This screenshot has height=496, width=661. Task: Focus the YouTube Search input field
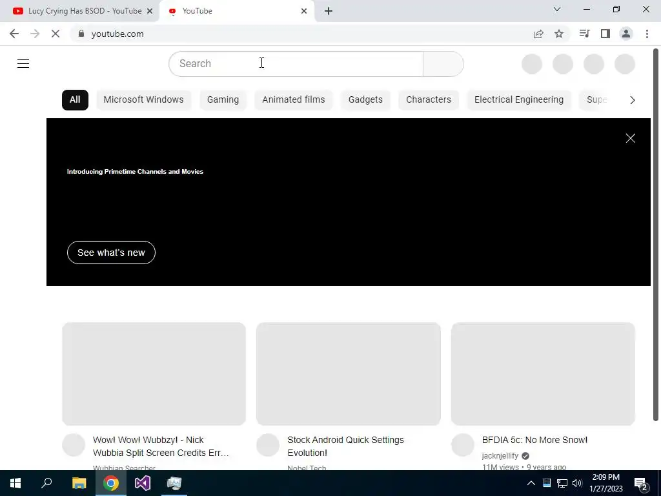click(x=296, y=64)
